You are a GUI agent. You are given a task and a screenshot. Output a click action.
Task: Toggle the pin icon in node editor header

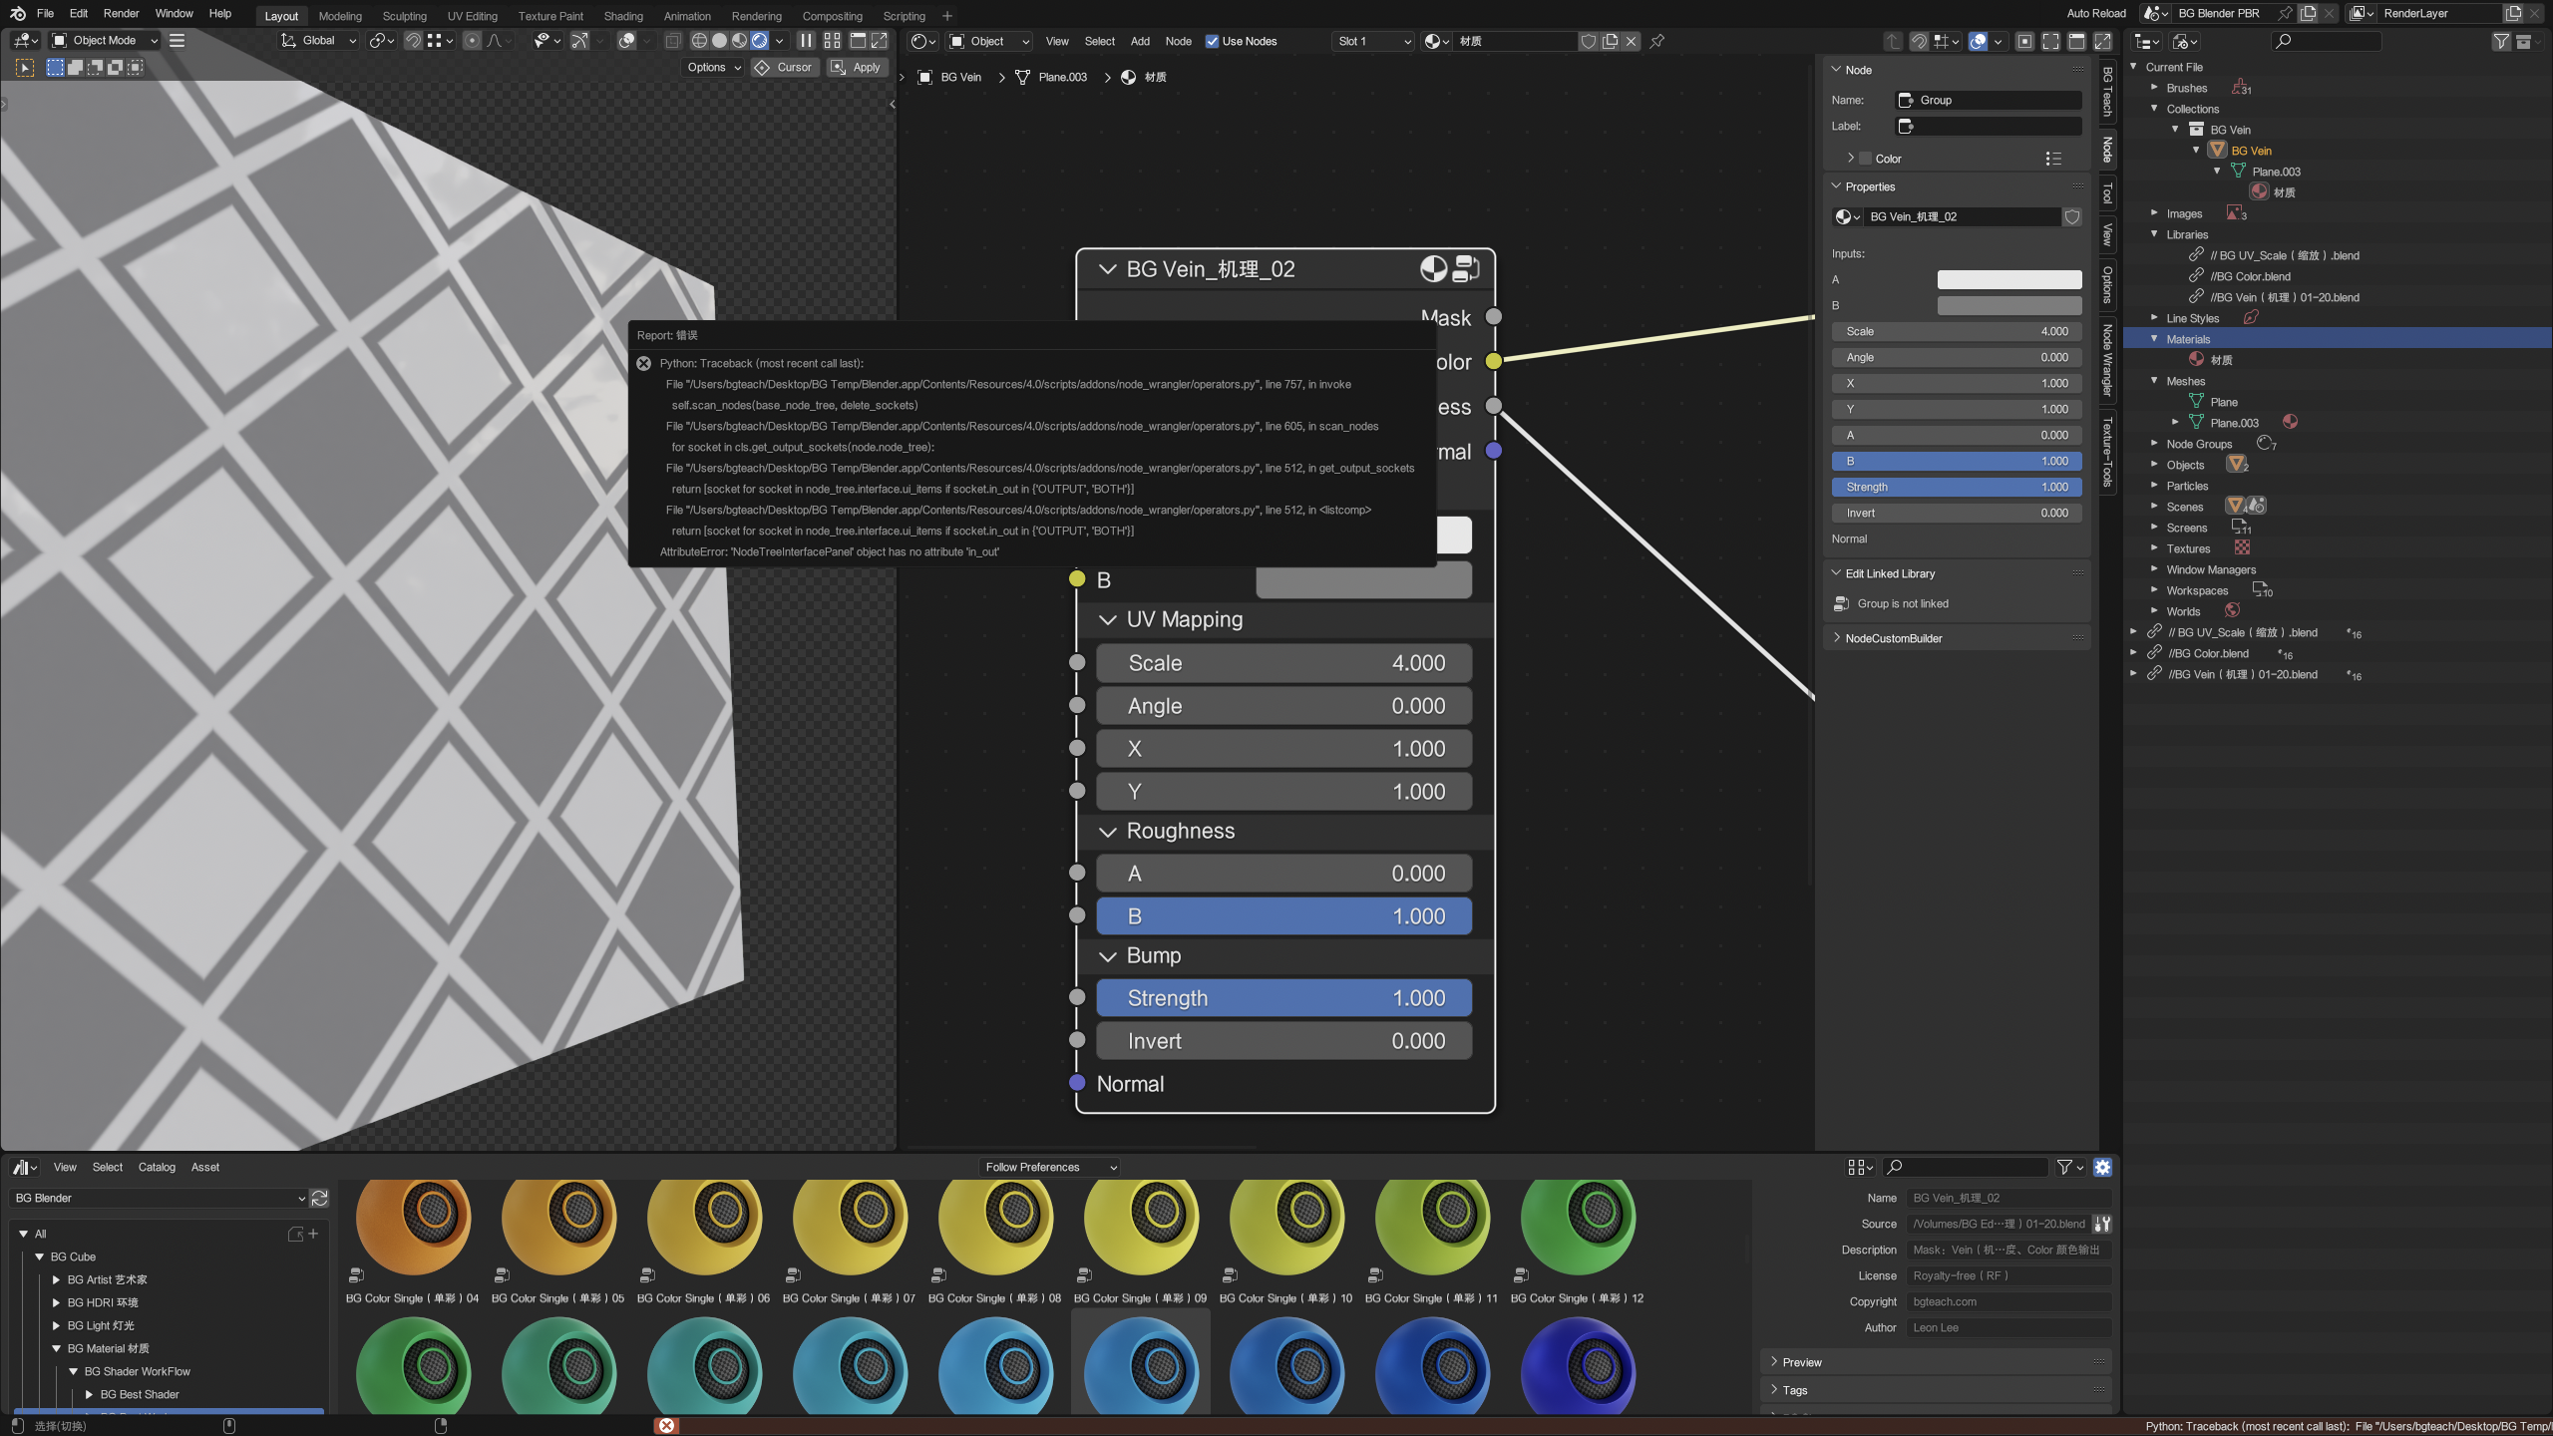click(1656, 42)
